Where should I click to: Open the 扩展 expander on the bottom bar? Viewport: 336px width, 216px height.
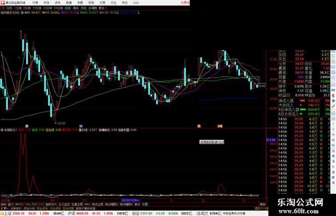pos(5,208)
